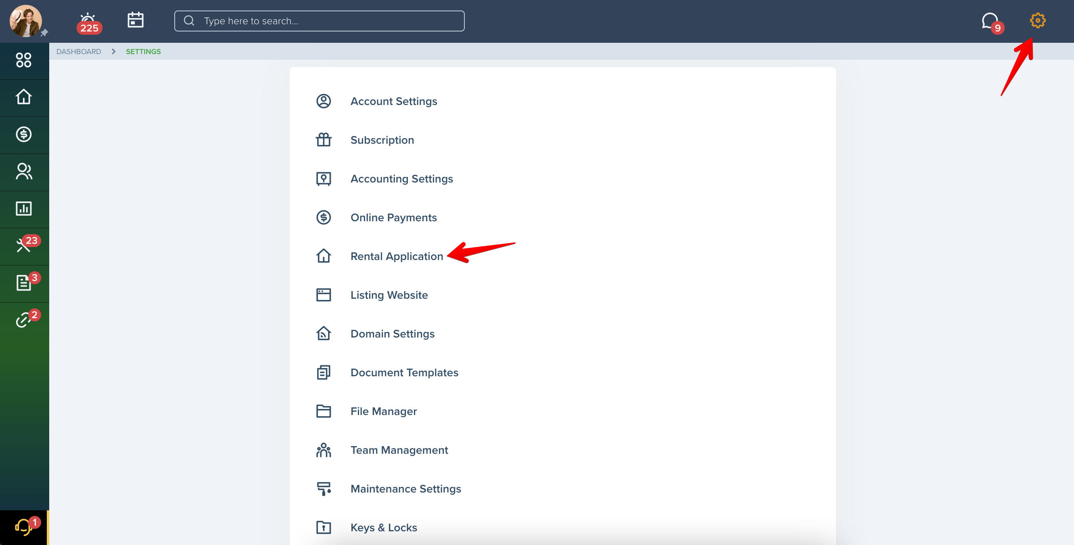
Task: Click the Maintenance Settings paint roller icon
Action: (x=324, y=489)
